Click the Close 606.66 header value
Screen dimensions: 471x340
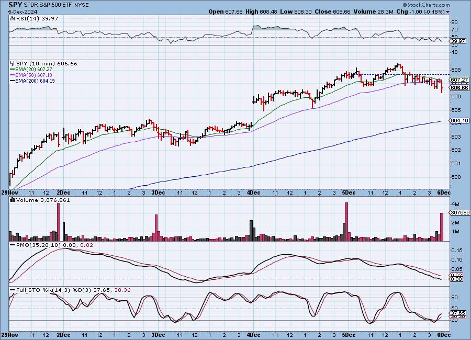pos(332,12)
